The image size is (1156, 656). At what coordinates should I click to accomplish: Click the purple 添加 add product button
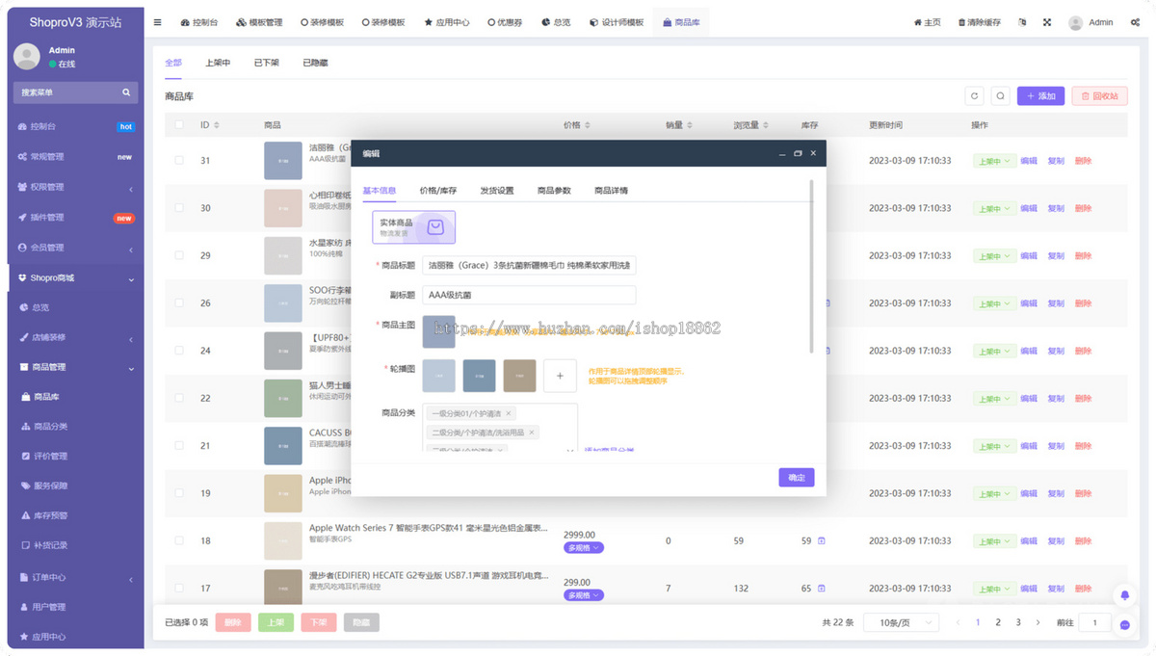pyautogui.click(x=1041, y=95)
